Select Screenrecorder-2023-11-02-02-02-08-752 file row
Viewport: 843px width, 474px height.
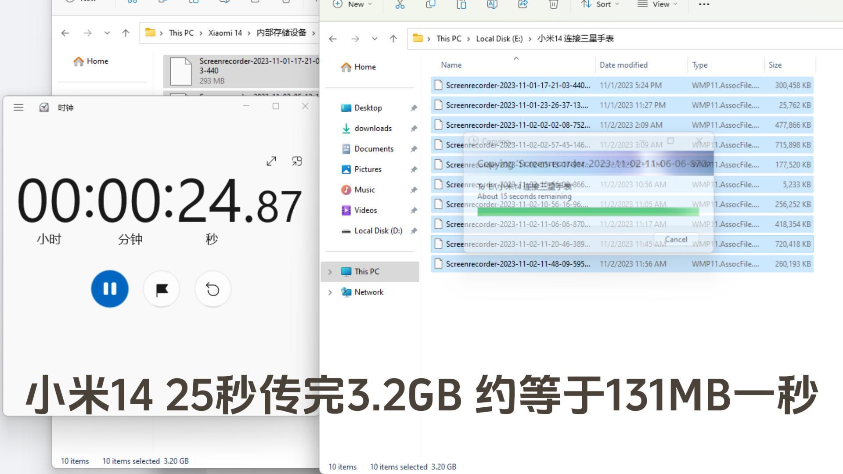point(622,125)
